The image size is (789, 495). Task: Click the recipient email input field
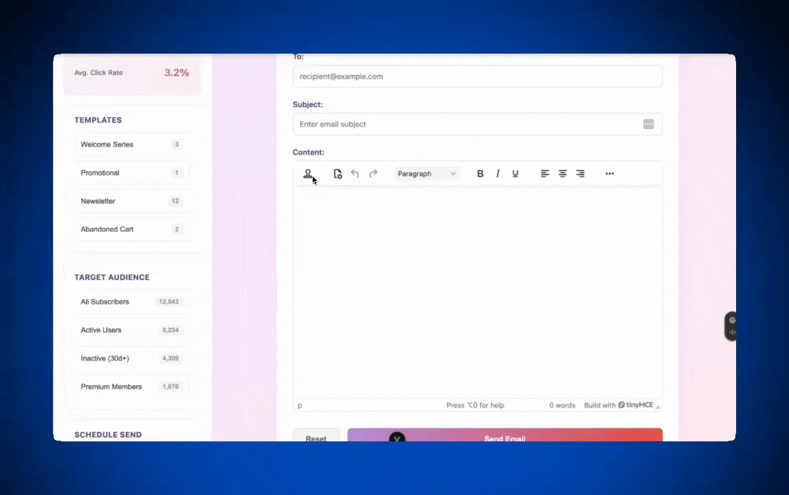coord(478,76)
